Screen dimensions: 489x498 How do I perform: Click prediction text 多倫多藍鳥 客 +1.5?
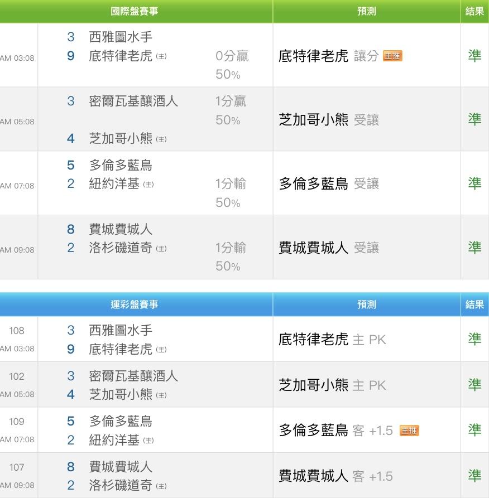tap(335, 431)
